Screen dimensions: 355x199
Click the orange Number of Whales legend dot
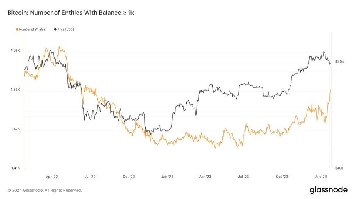[x=17, y=29]
